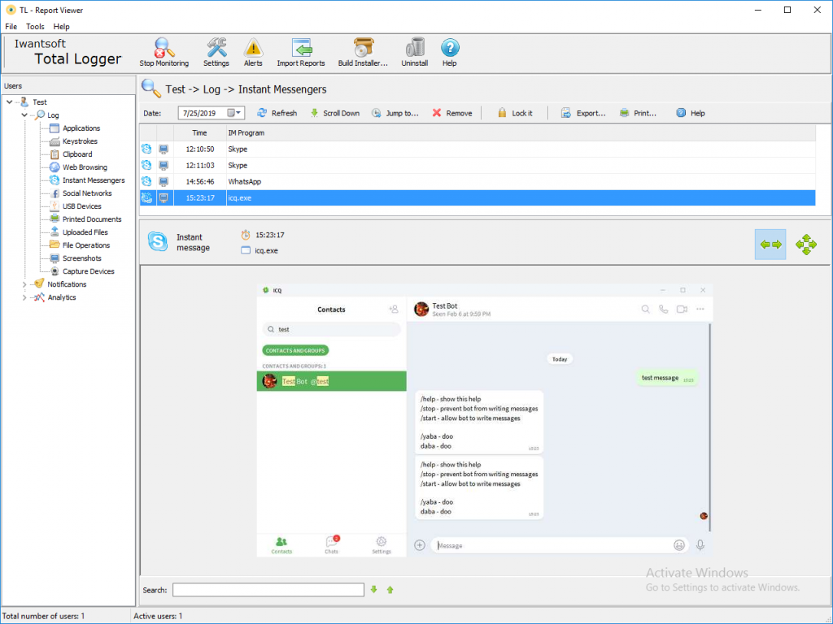The width and height of the screenshot is (833, 624).
Task: Toggle the full-size four-arrows view button
Action: coord(806,244)
